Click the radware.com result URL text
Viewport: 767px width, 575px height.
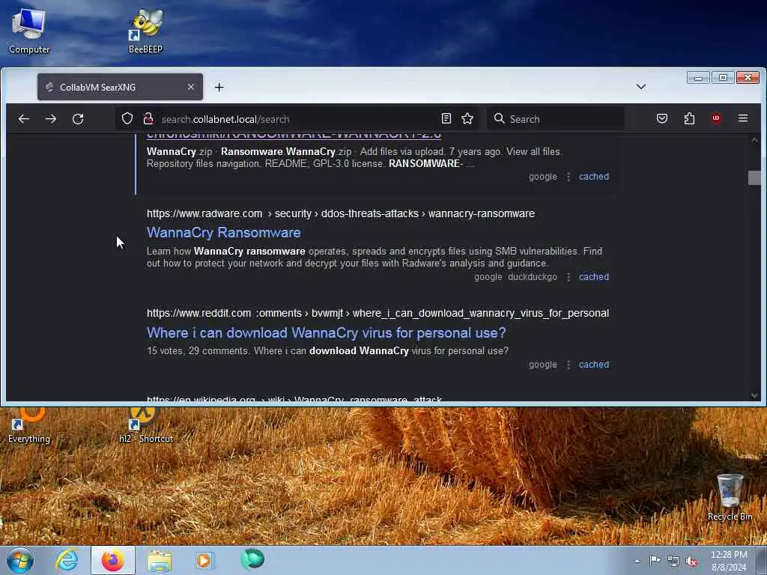click(x=341, y=213)
